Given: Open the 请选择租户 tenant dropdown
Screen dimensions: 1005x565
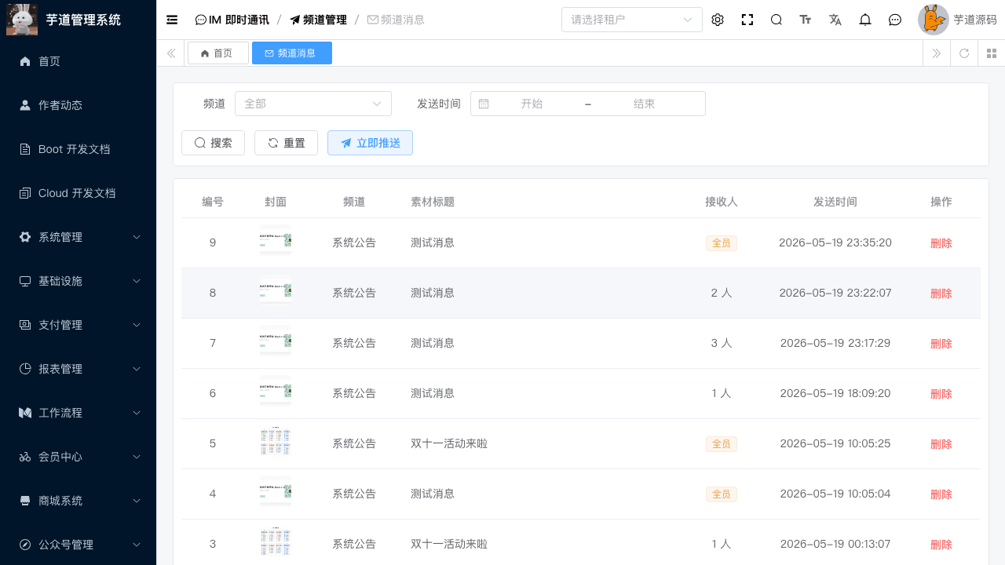Looking at the screenshot, I should pyautogui.click(x=632, y=20).
